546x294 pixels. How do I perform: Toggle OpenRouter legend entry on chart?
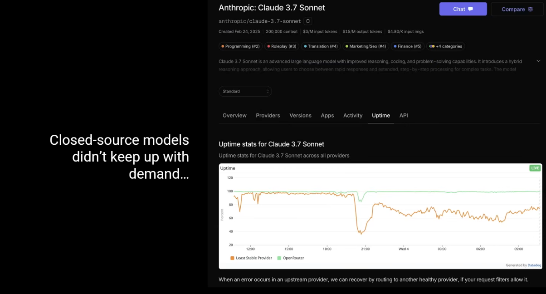(291, 258)
